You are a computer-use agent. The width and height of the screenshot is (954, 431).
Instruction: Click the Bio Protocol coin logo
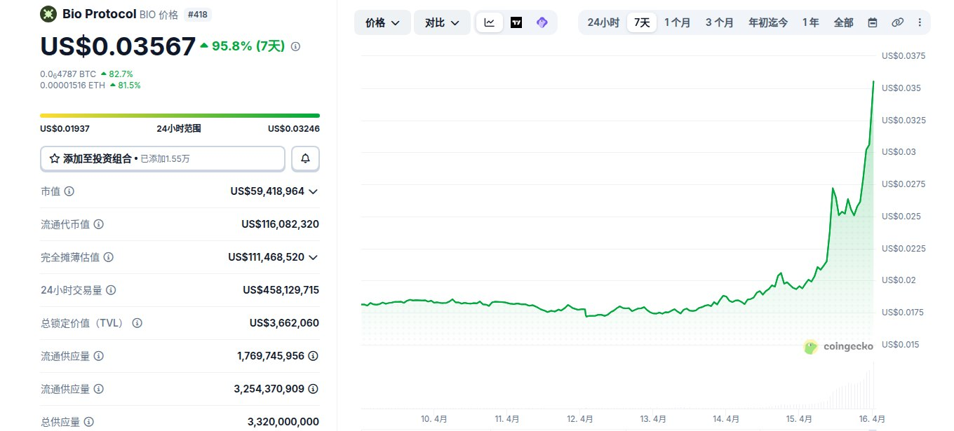pyautogui.click(x=48, y=13)
